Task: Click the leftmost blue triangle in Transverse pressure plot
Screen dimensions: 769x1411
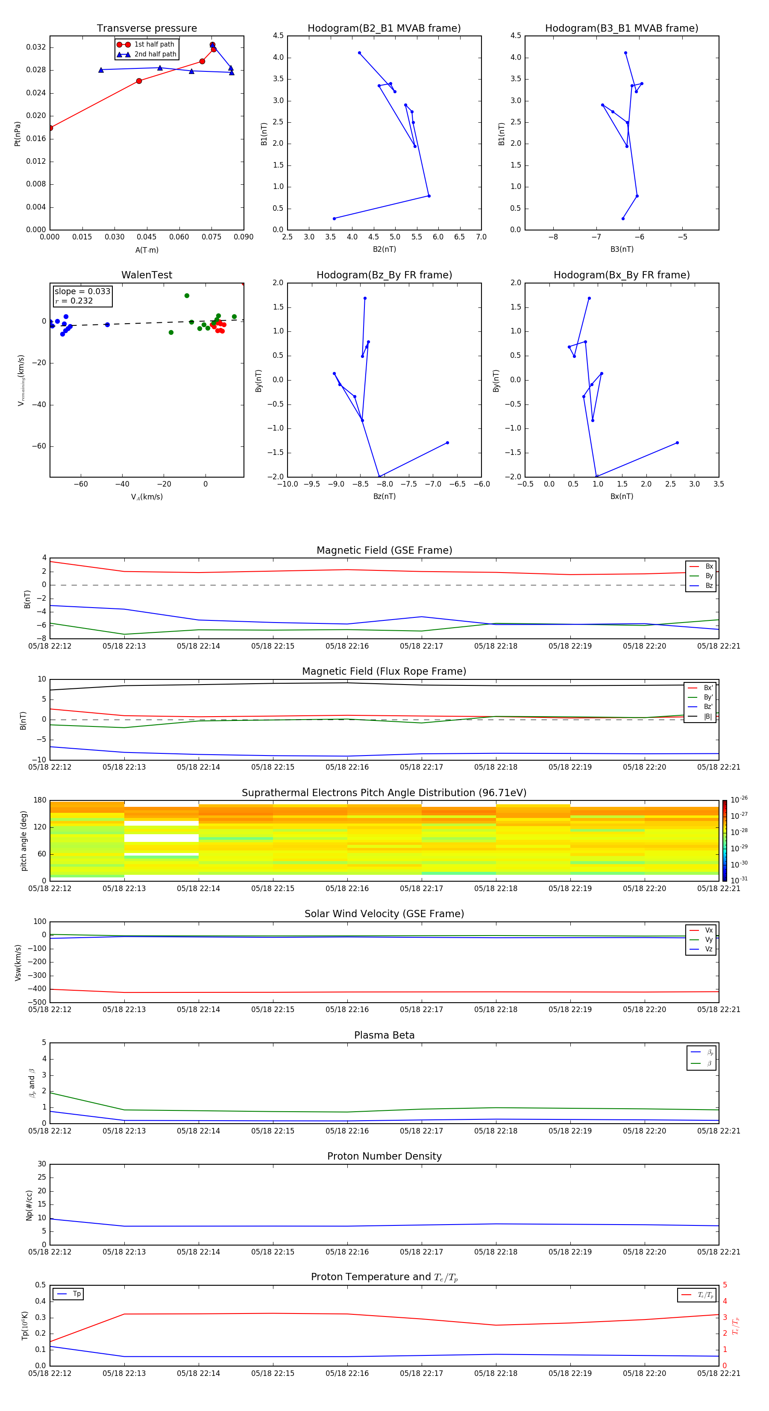Action: (101, 70)
